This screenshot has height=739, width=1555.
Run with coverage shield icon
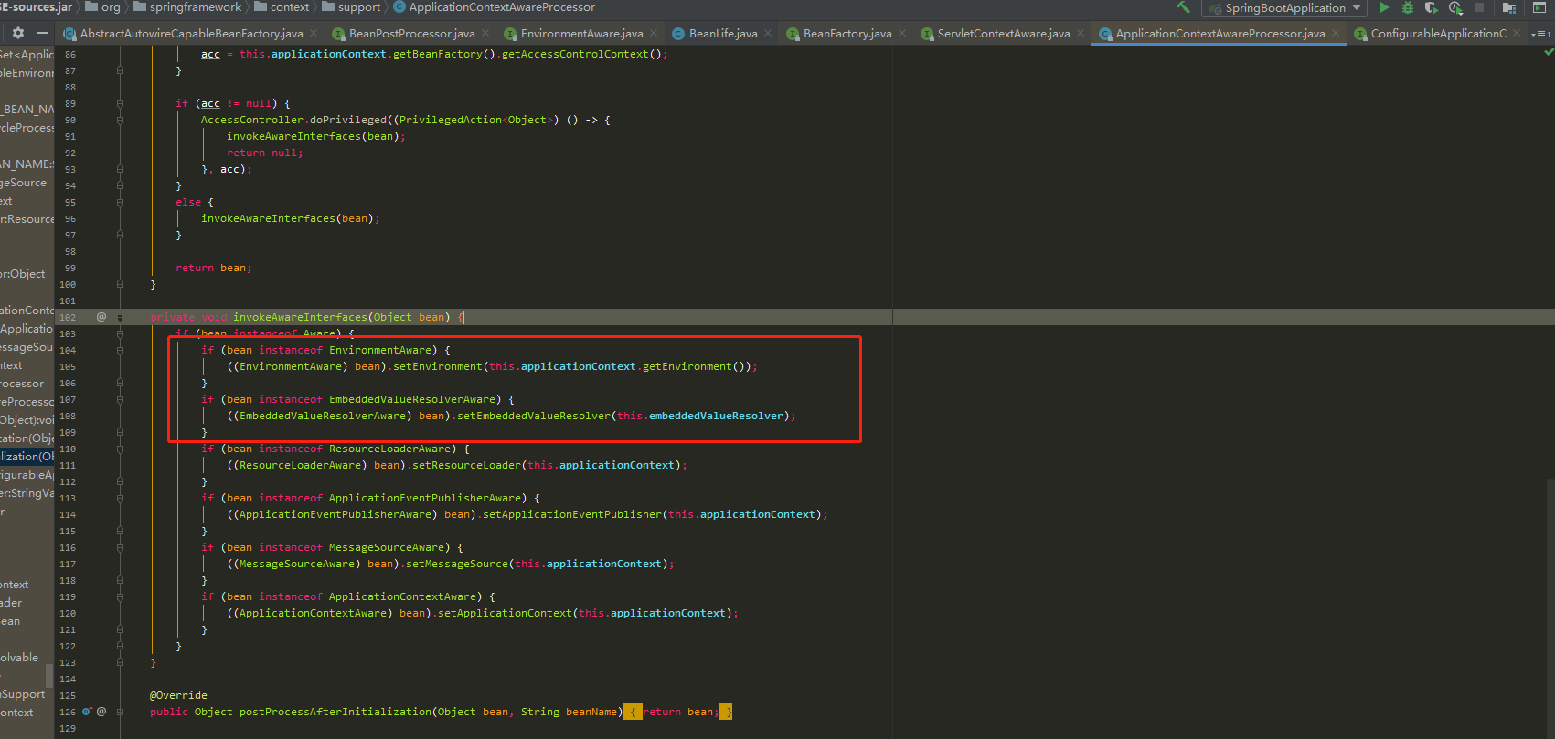[1432, 7]
